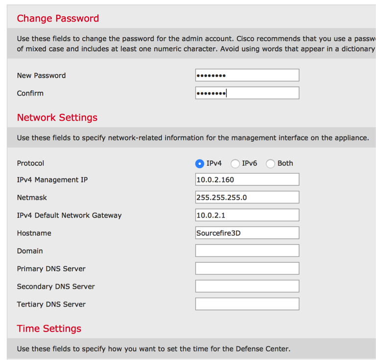Click the Network Settings section heading

[x=57, y=118]
